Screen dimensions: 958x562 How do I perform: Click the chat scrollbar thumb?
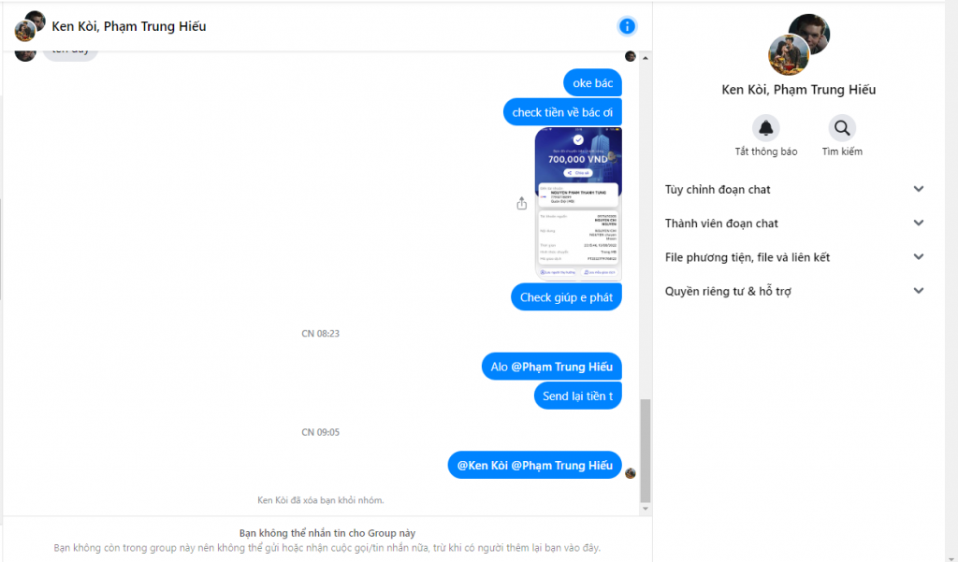(x=646, y=450)
